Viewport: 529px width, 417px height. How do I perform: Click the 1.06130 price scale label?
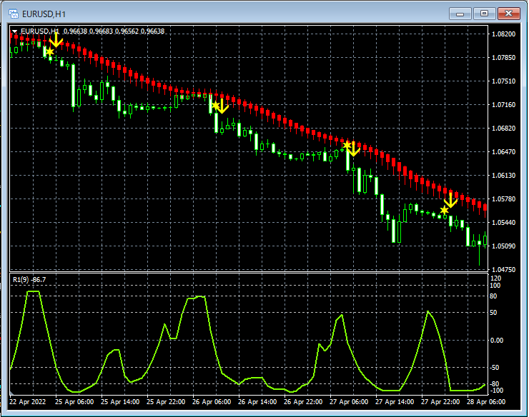click(x=504, y=175)
